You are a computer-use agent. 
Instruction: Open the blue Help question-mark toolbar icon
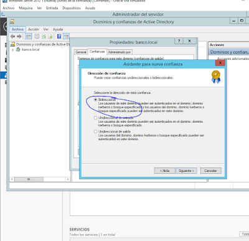[59, 37]
